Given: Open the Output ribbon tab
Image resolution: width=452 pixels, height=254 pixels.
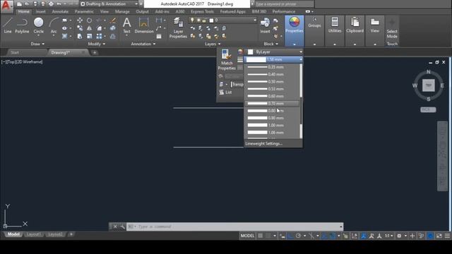Looking at the screenshot, I should (x=142, y=11).
